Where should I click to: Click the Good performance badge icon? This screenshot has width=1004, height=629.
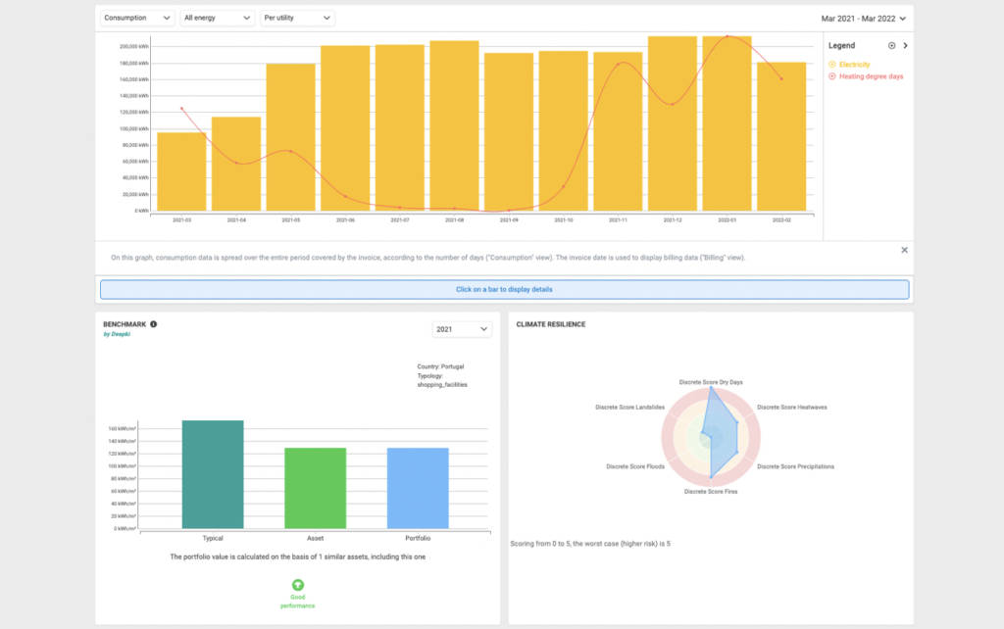pyautogui.click(x=298, y=585)
